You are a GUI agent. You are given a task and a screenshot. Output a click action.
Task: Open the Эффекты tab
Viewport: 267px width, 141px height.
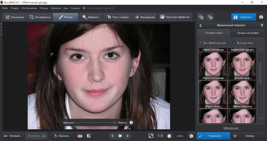pyautogui.click(x=91, y=17)
